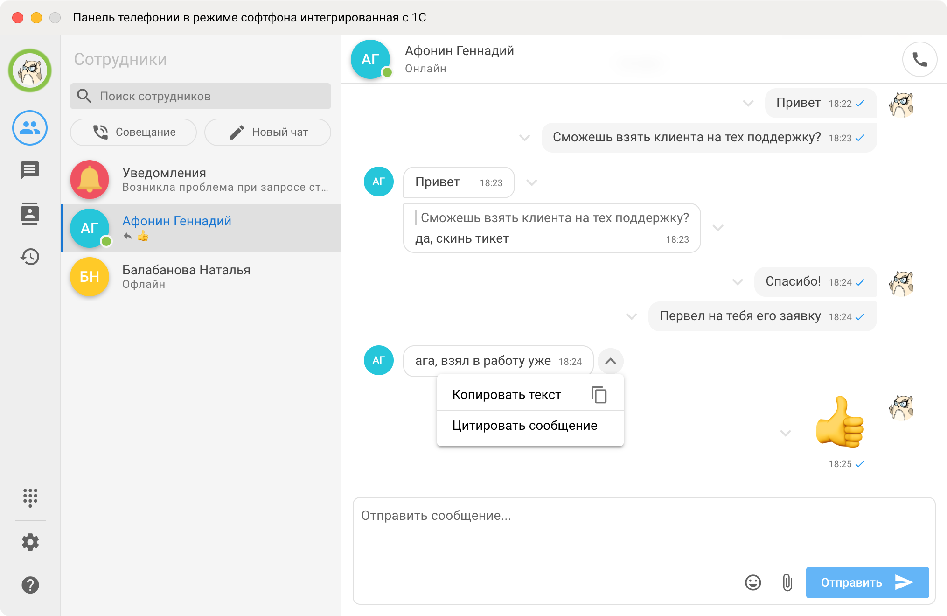Create Новый чат

(x=268, y=132)
